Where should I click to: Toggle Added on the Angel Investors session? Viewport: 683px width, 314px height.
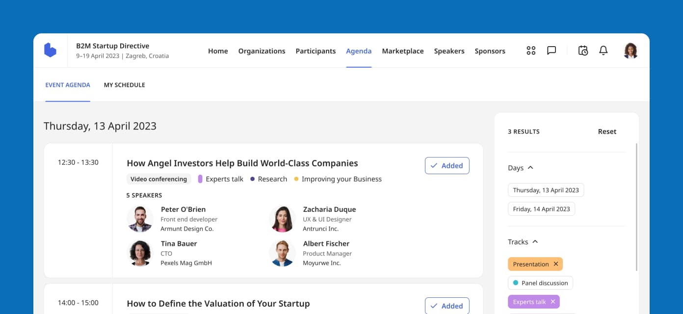(447, 166)
